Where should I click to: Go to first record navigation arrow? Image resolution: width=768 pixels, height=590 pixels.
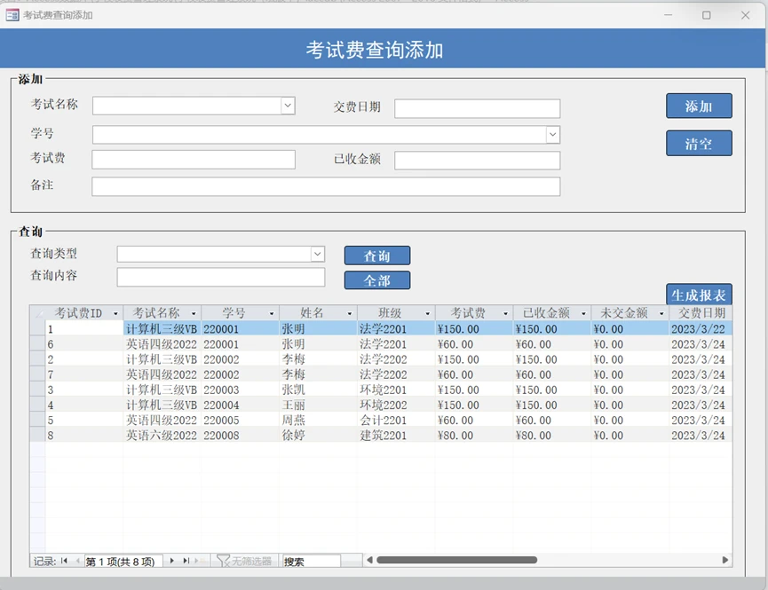pos(64,561)
